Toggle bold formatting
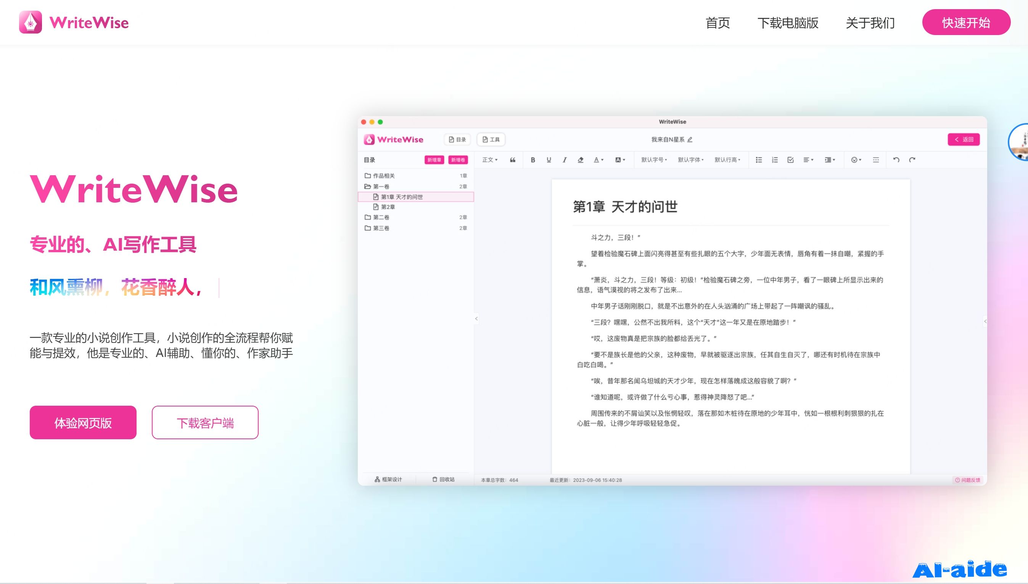Screen dimensions: 1028x584 [x=533, y=160]
